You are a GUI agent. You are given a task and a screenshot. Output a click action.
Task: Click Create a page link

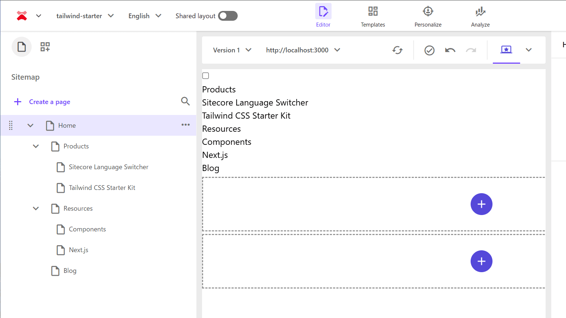[50, 102]
